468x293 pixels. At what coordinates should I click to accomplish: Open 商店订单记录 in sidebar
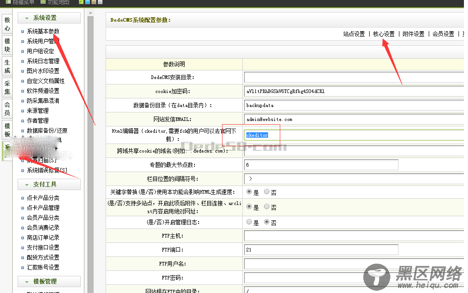(x=43, y=237)
